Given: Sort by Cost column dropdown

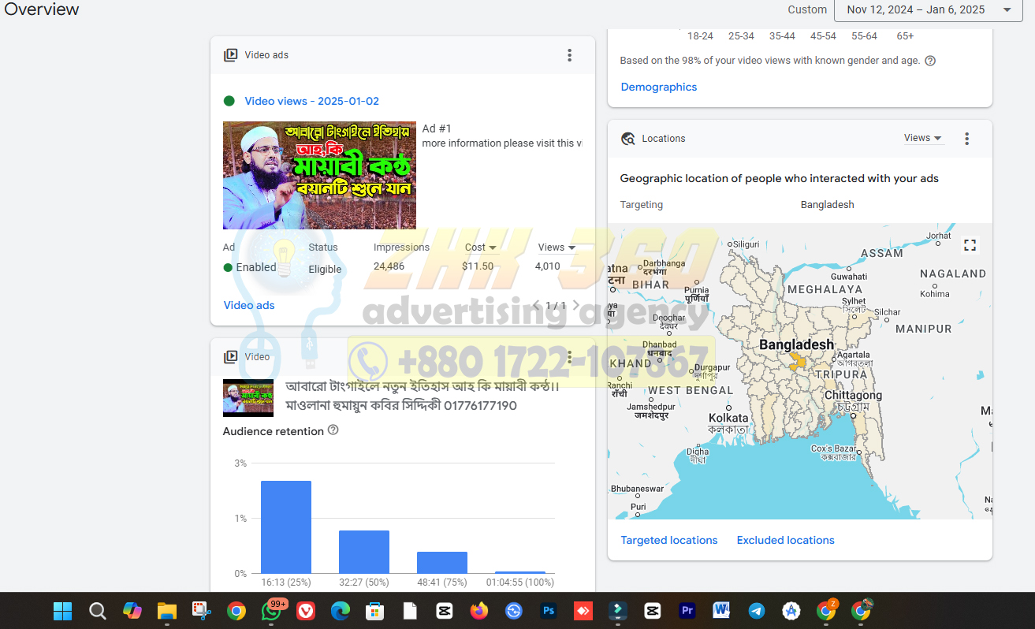Looking at the screenshot, I should (x=481, y=248).
